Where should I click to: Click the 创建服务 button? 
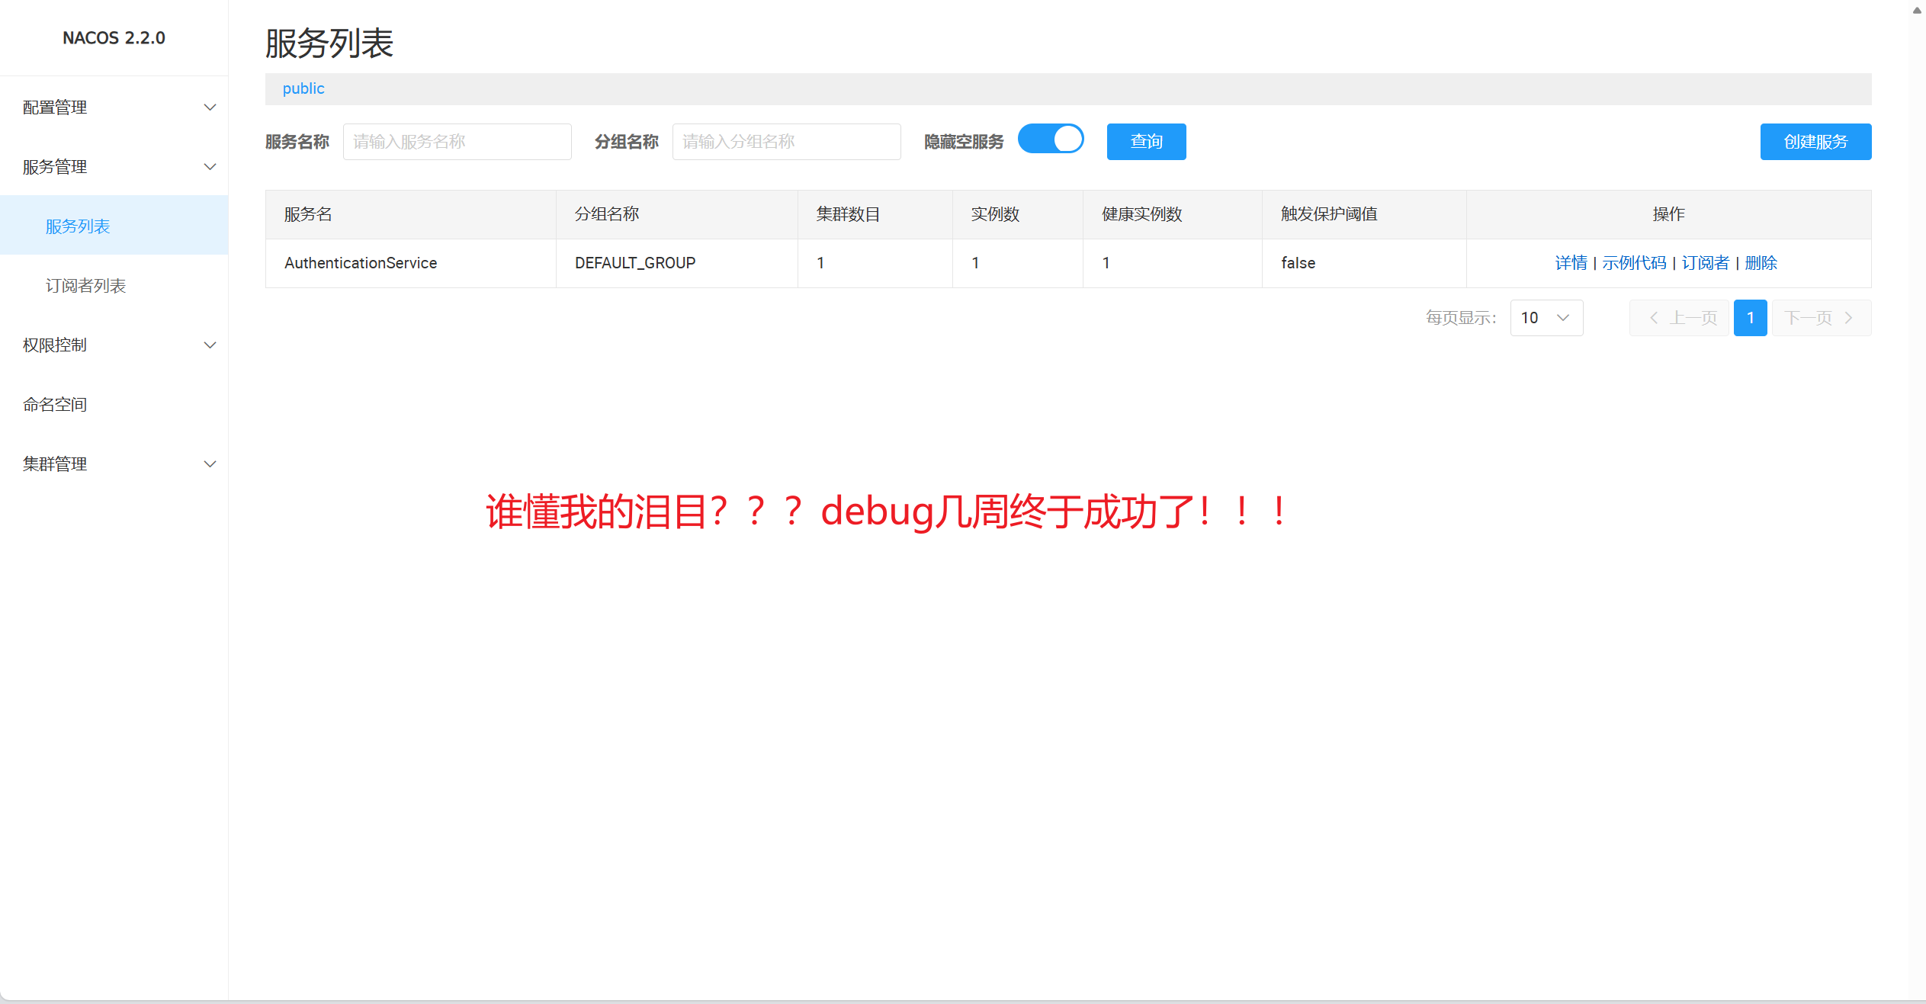[x=1815, y=142]
